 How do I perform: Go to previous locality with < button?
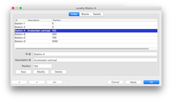click(19, 82)
